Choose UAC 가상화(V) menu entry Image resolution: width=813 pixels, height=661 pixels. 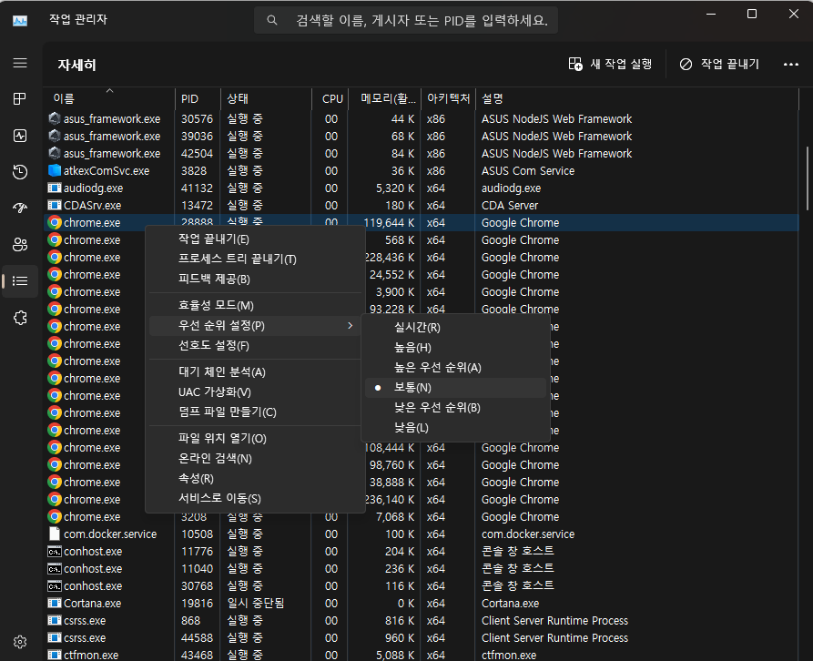(255, 392)
